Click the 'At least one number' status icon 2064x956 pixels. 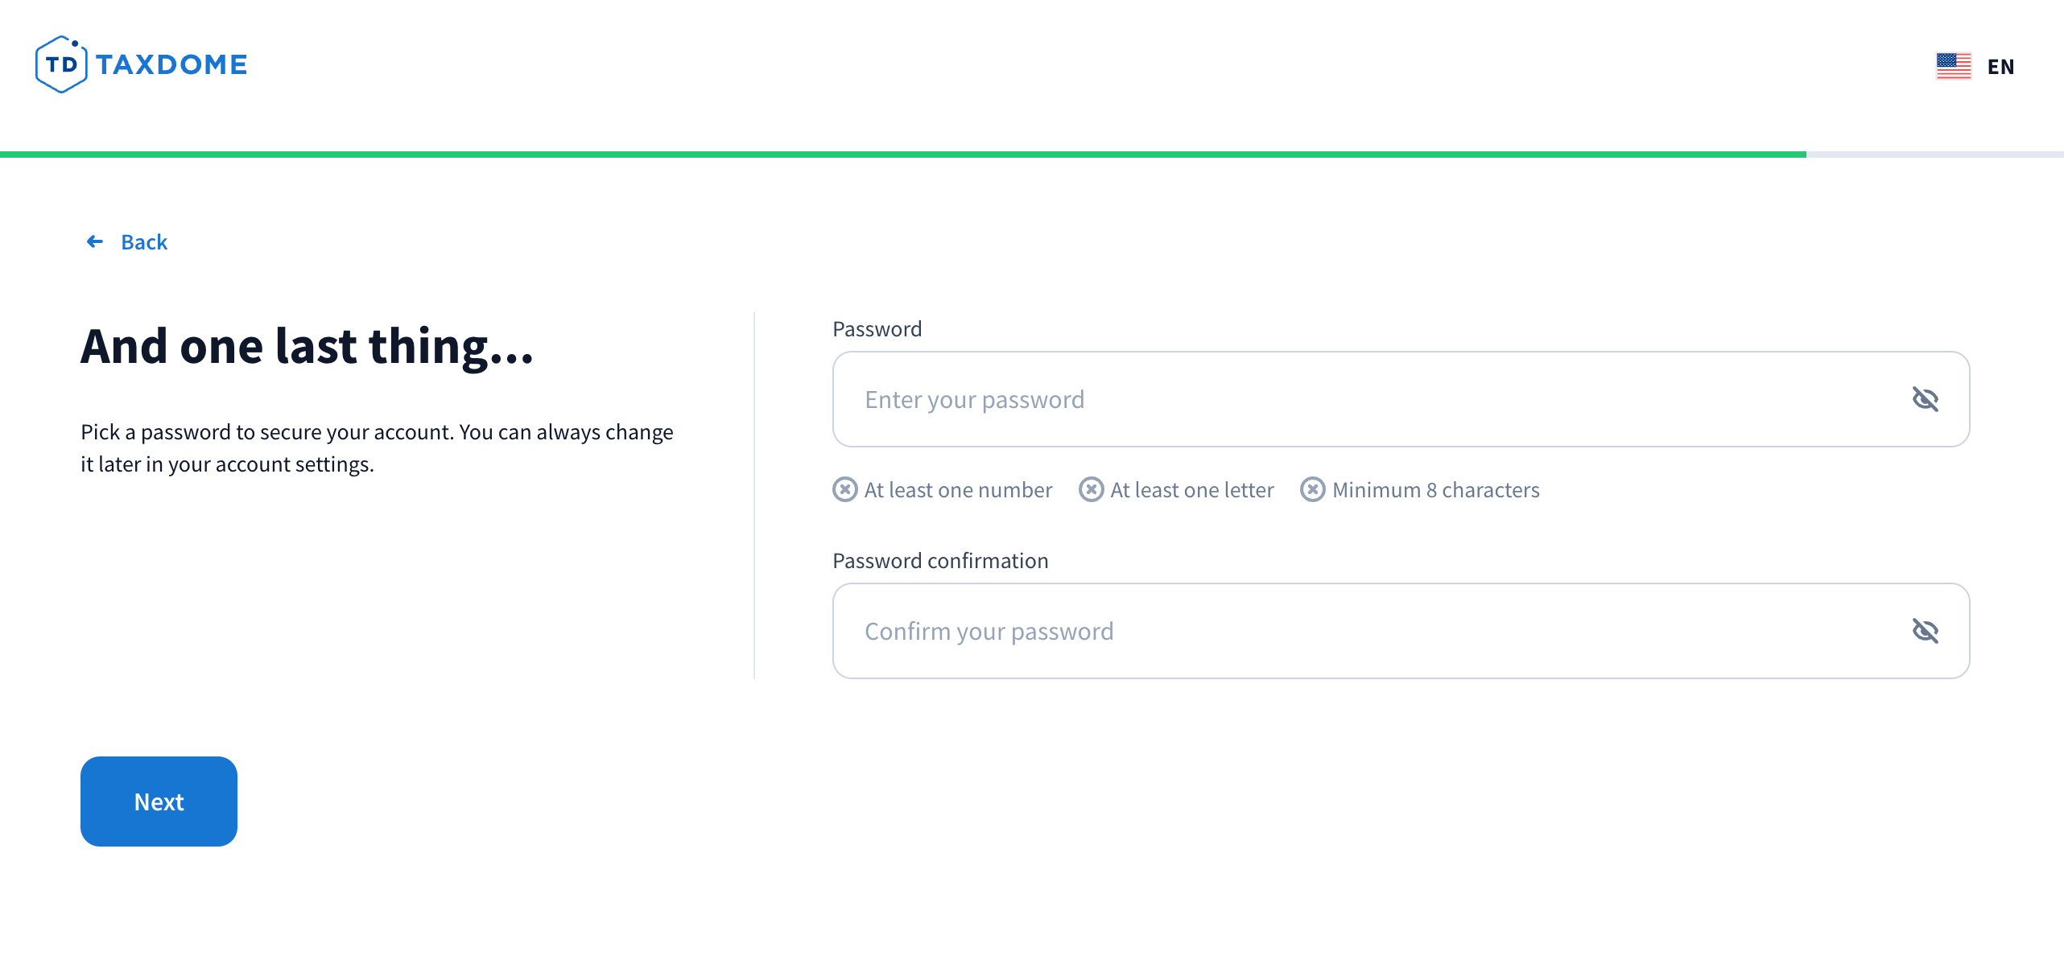tap(844, 489)
